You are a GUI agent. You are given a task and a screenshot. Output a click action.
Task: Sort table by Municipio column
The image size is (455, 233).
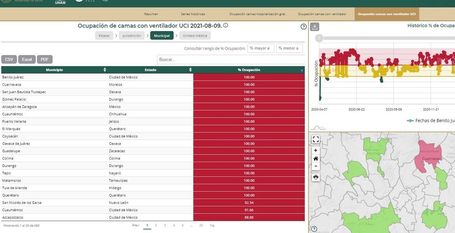click(105, 70)
